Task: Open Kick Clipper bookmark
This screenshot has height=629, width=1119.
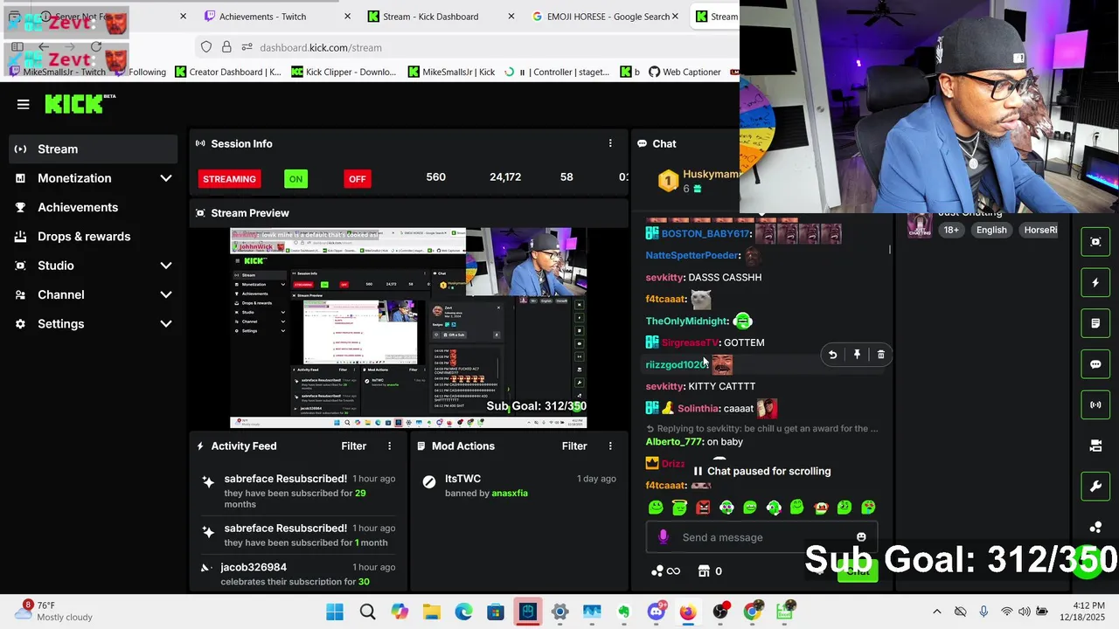Action: 344,72
